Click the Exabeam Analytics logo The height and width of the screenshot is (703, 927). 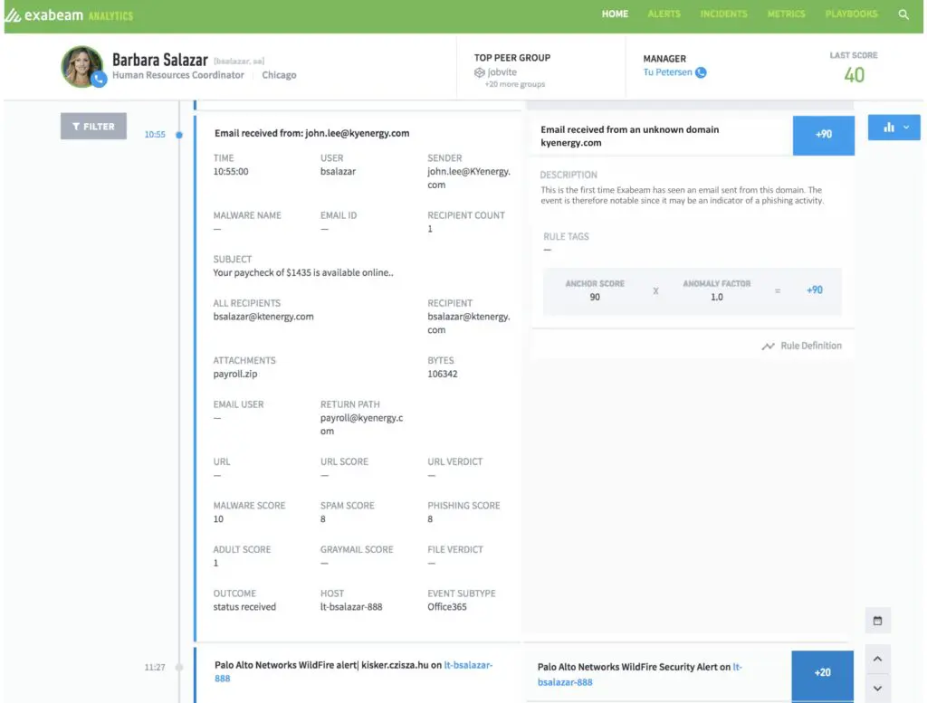click(x=69, y=15)
